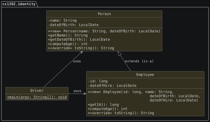Viewport: 210px width, 122px height.
Task: Click the Person class title
Action: pos(104,14)
